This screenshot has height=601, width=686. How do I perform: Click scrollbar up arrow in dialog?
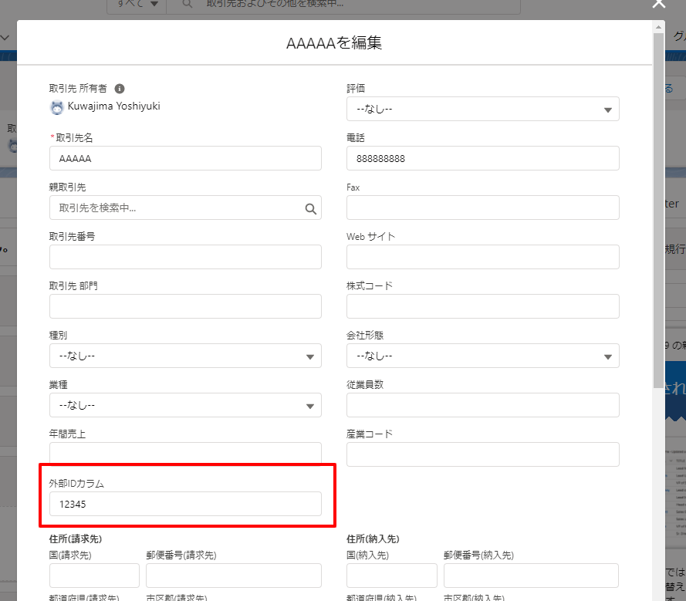pyautogui.click(x=658, y=27)
